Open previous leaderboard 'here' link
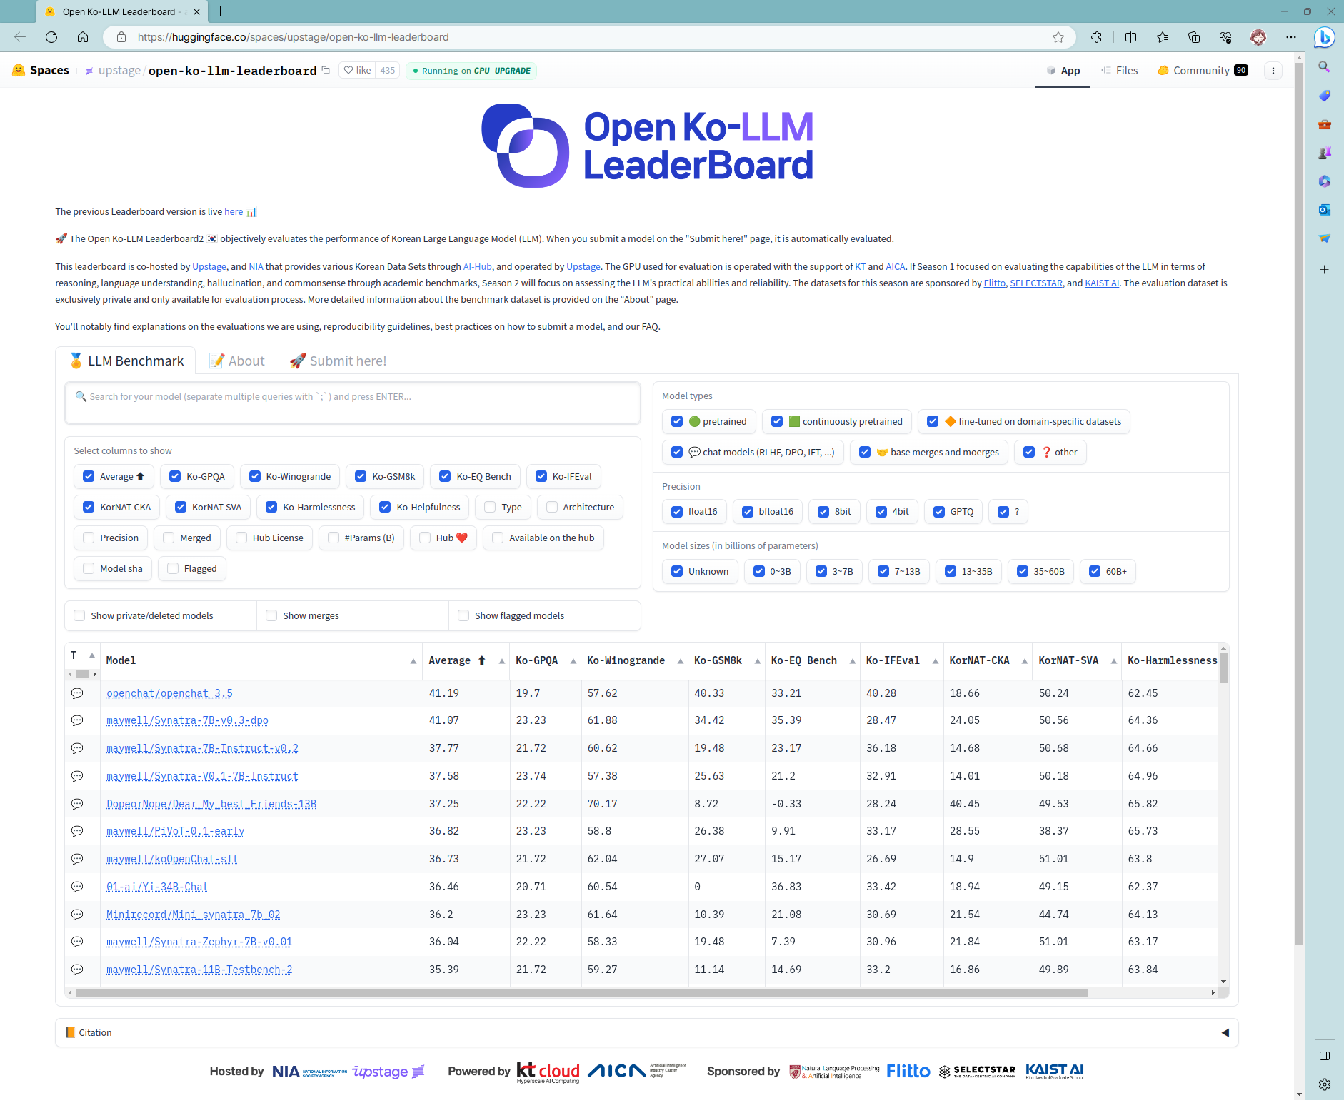 pos(233,211)
